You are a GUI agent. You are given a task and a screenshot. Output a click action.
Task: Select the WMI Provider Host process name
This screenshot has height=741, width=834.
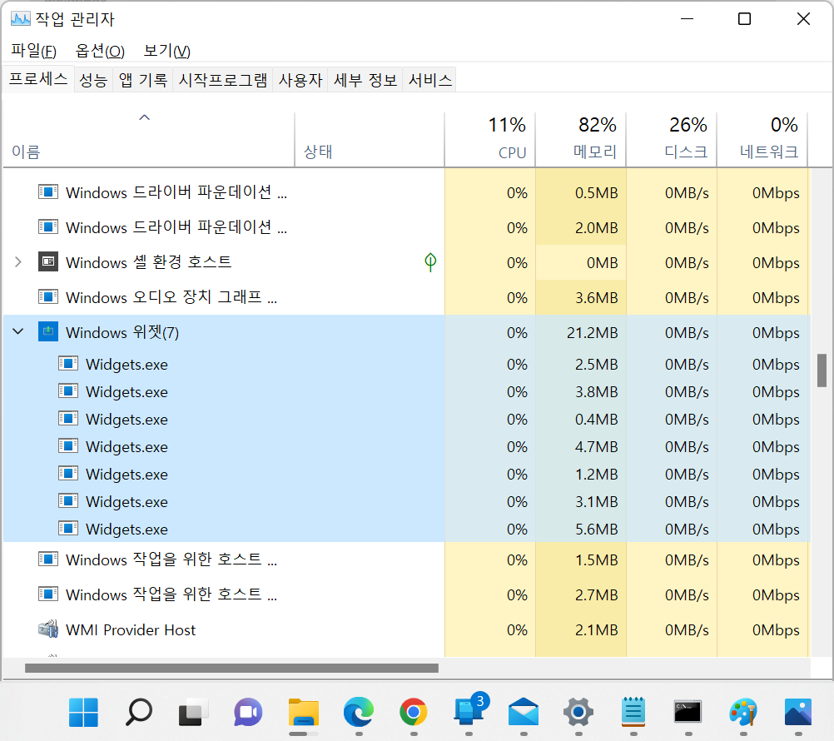point(131,629)
